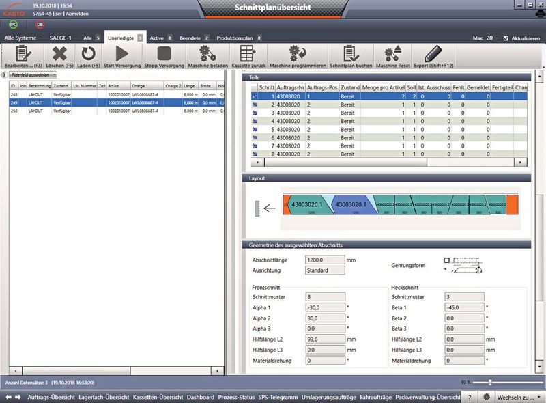The width and height of the screenshot is (546, 403).
Task: Click the Löschen (F6) delete icon
Action: coord(59,53)
